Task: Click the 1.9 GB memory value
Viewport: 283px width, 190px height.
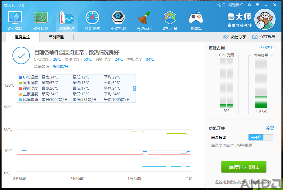Action: (261, 111)
